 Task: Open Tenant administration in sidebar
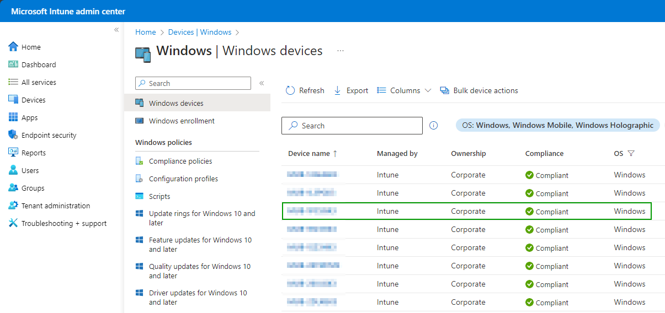click(49, 206)
